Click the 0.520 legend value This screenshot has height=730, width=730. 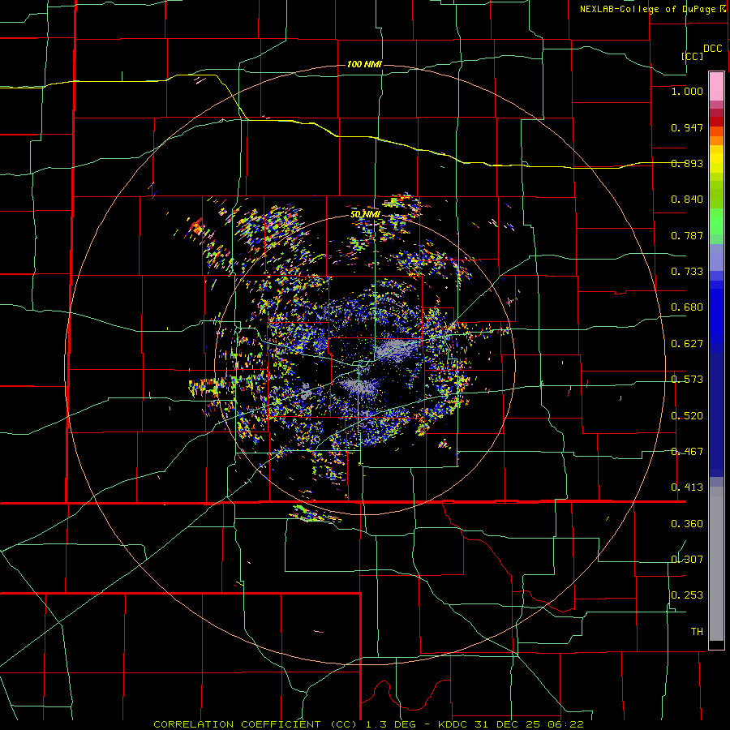click(x=687, y=416)
